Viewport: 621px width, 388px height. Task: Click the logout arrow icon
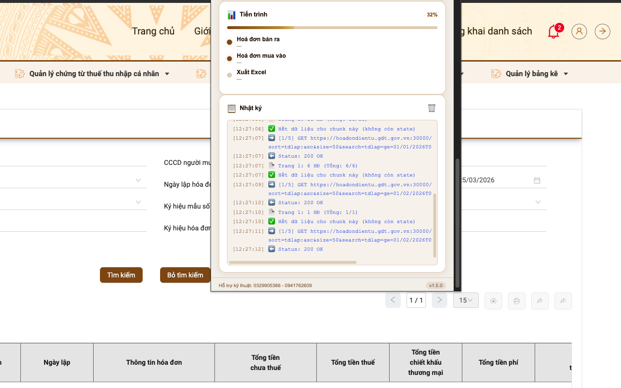tap(603, 32)
